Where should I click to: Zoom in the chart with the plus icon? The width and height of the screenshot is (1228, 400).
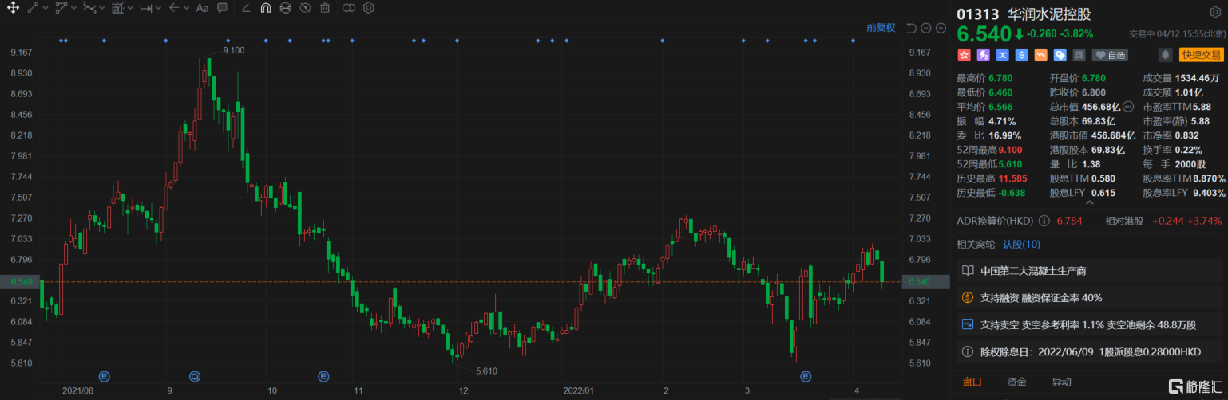pos(941,28)
